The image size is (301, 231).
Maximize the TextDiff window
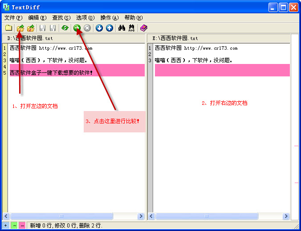click(x=283, y=8)
